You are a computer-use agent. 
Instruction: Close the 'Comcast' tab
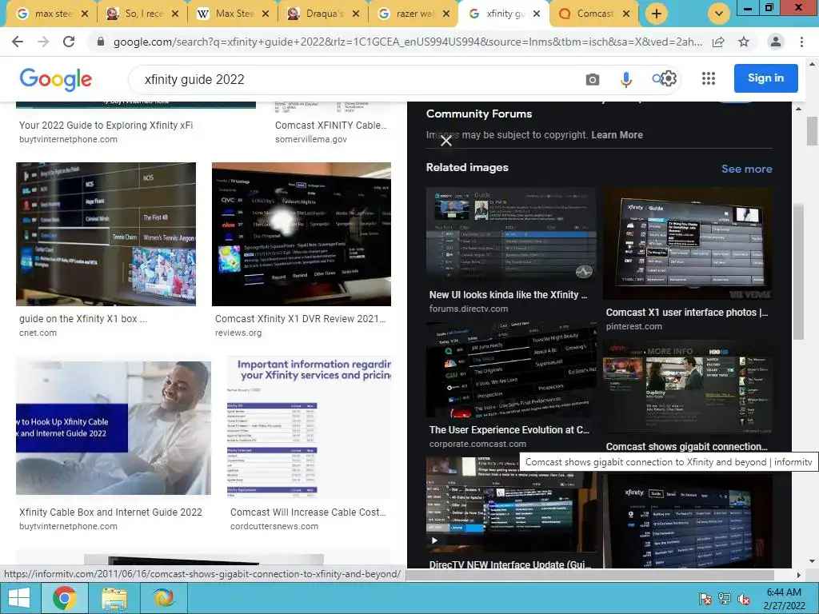(x=626, y=14)
